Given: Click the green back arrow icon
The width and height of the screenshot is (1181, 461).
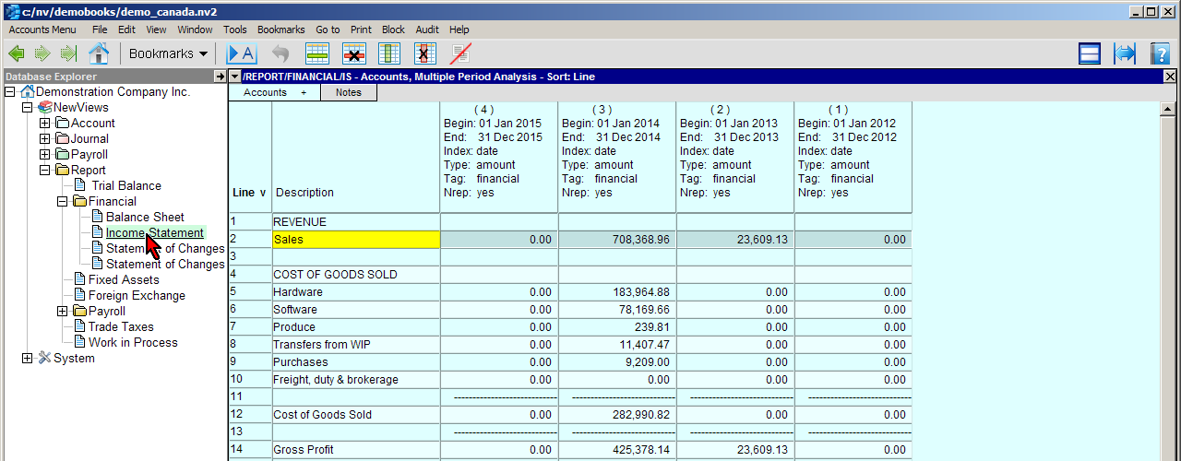Looking at the screenshot, I should (16, 53).
